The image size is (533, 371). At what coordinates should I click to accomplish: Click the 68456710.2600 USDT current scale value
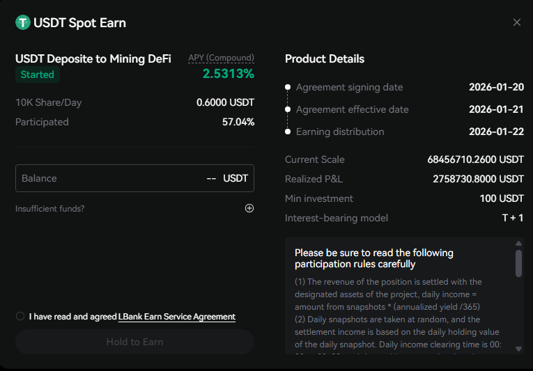[476, 159]
